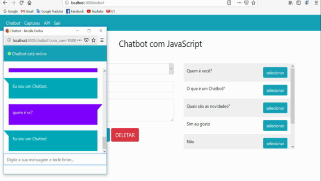Viewport: 321px width, 181px height.
Task: Open page actions dots in main address bar
Action: 239,3
